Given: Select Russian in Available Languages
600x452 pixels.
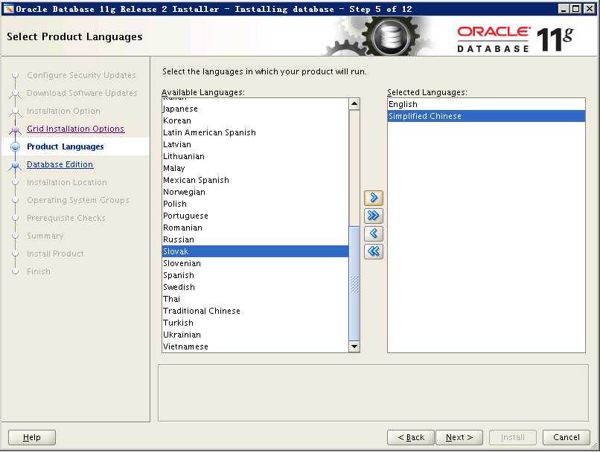Looking at the screenshot, I should [255, 239].
